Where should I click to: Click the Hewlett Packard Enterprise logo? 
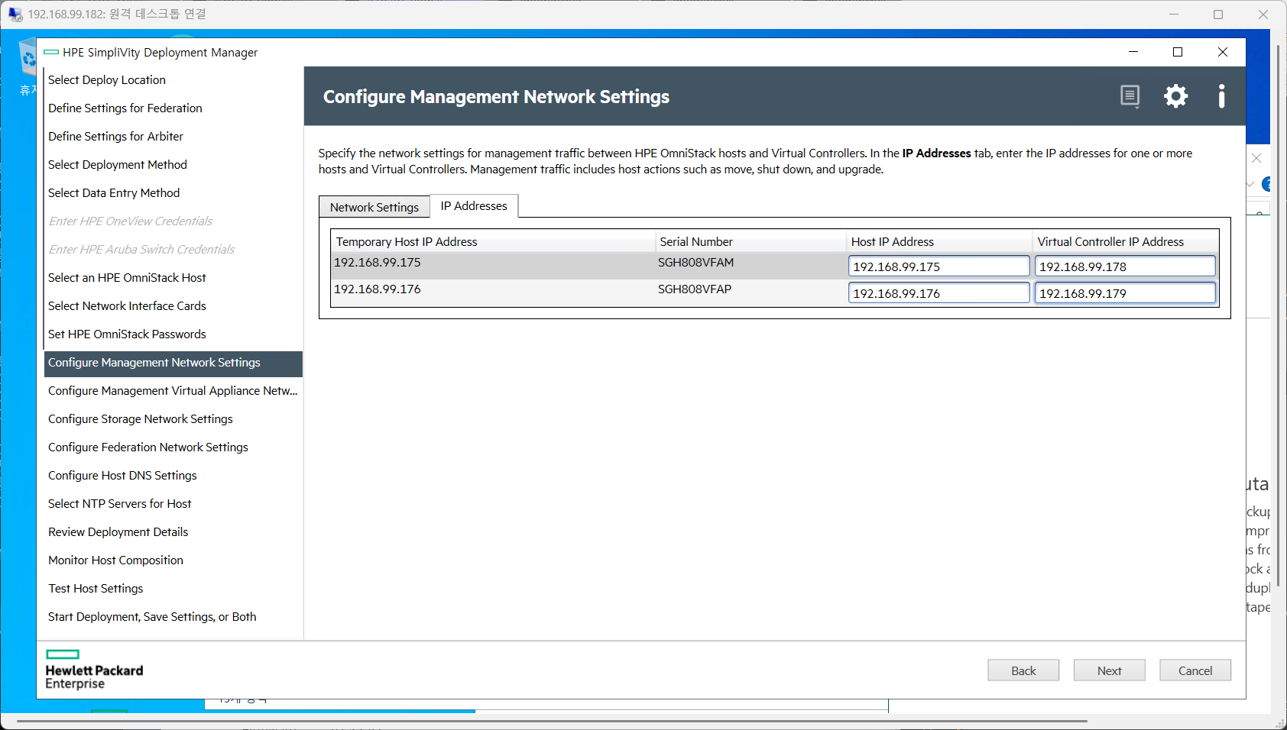tap(94, 670)
